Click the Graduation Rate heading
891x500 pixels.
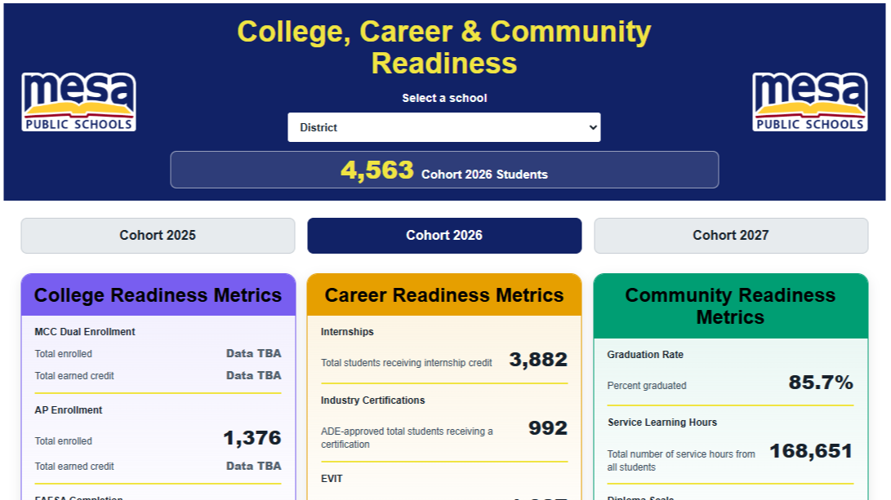(x=645, y=355)
